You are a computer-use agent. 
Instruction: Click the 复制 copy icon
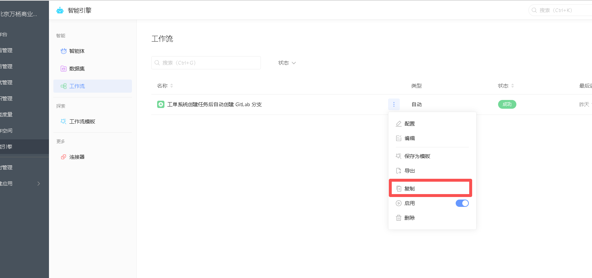click(x=399, y=189)
